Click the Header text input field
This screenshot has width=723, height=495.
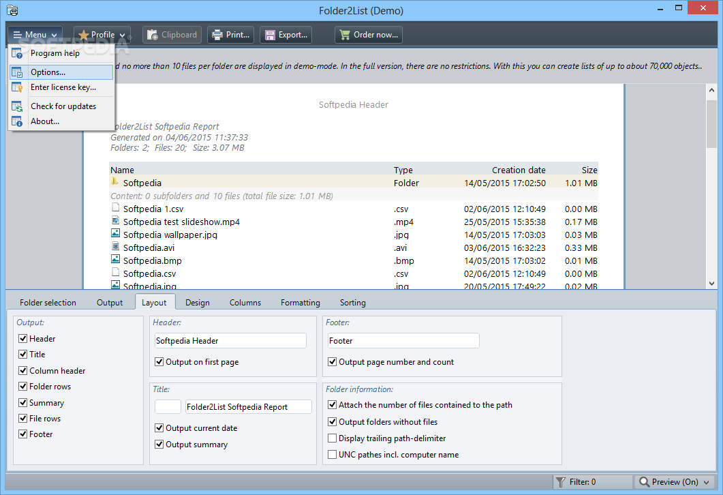[x=230, y=341]
